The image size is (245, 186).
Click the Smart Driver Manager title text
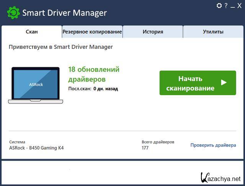[x=64, y=13]
